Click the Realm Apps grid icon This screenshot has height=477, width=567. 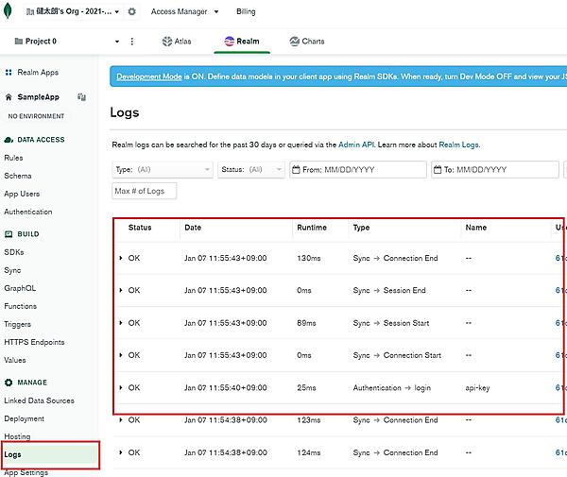(9, 72)
